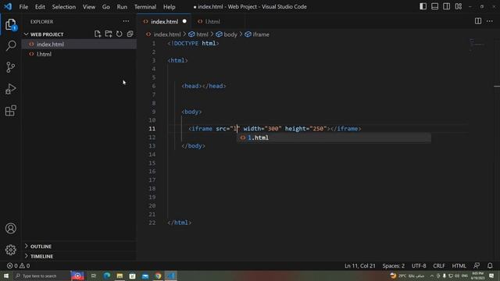The image size is (500, 281).
Task: Open the Selection menu
Action: tap(64, 7)
